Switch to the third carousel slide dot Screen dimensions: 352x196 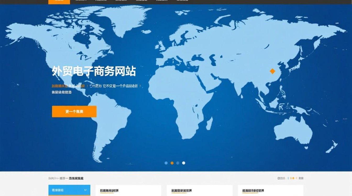[178, 163]
